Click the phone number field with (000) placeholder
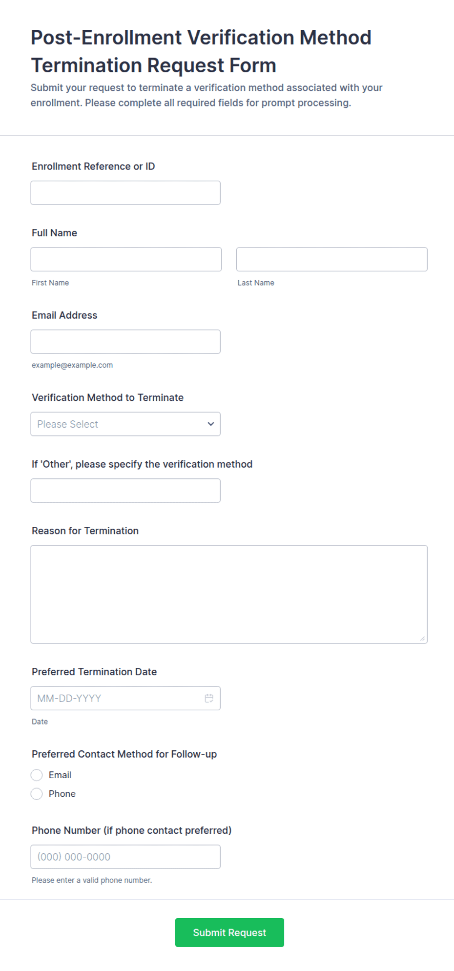 tap(125, 857)
